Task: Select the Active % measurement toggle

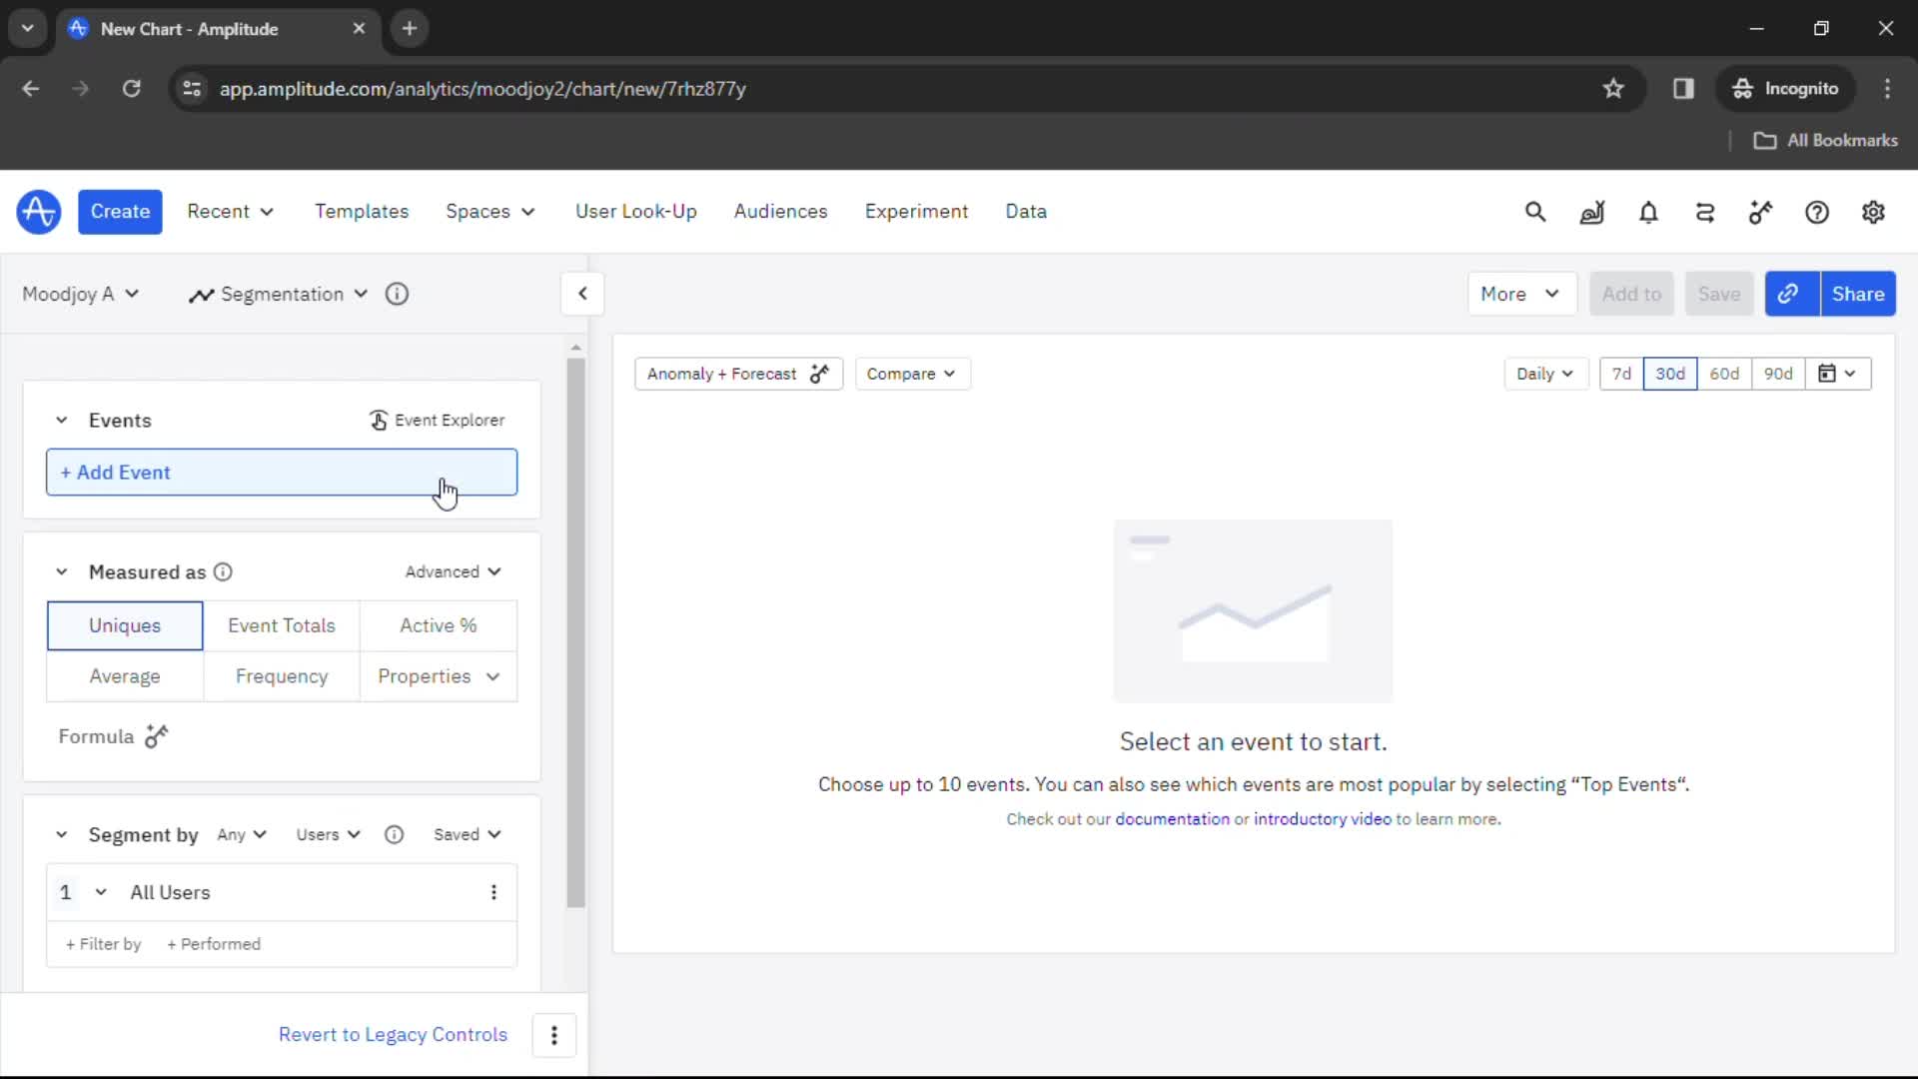Action: click(x=438, y=624)
